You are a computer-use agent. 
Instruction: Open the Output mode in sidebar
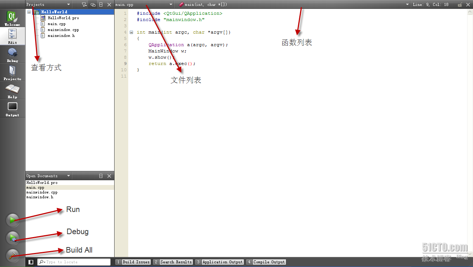(13, 109)
